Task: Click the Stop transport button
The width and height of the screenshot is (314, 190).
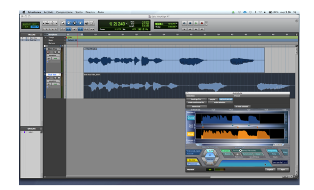Action: [190, 23]
